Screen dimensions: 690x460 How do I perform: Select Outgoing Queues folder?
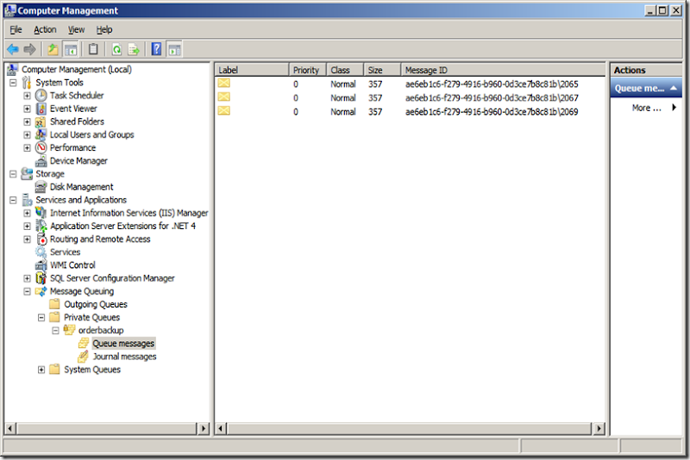[x=96, y=304]
